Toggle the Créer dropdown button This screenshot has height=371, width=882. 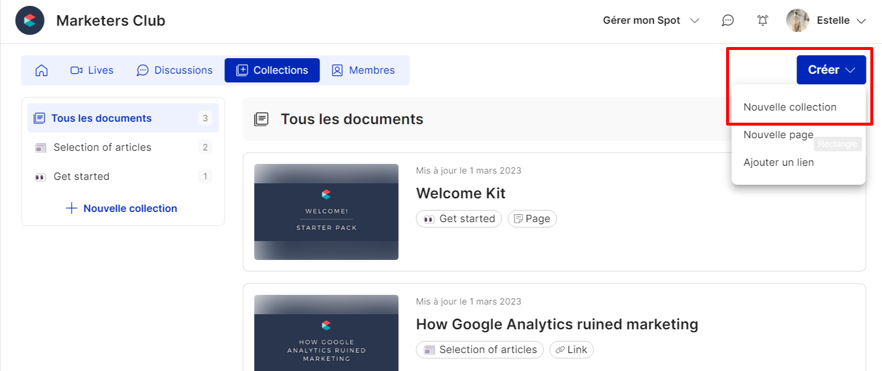pyautogui.click(x=831, y=70)
